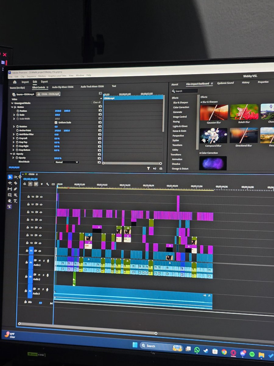The width and height of the screenshot is (274, 366).
Task: Collapse the Motion effect group
Action: (x=12, y=107)
